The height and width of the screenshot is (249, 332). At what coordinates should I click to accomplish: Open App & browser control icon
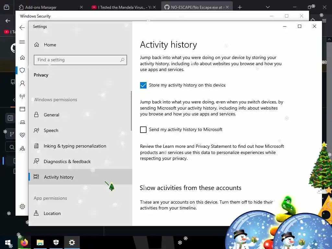22,109
